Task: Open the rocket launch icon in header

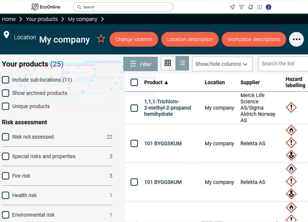Action: [x=232, y=7]
